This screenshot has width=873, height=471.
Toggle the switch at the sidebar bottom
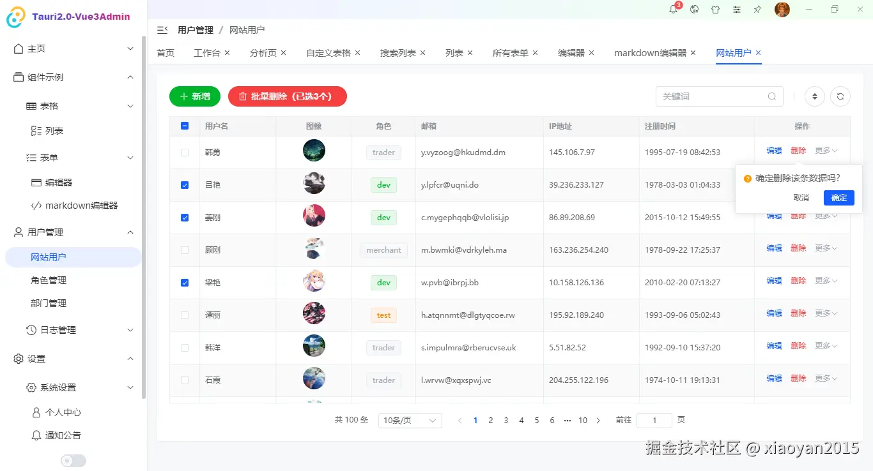tap(73, 460)
